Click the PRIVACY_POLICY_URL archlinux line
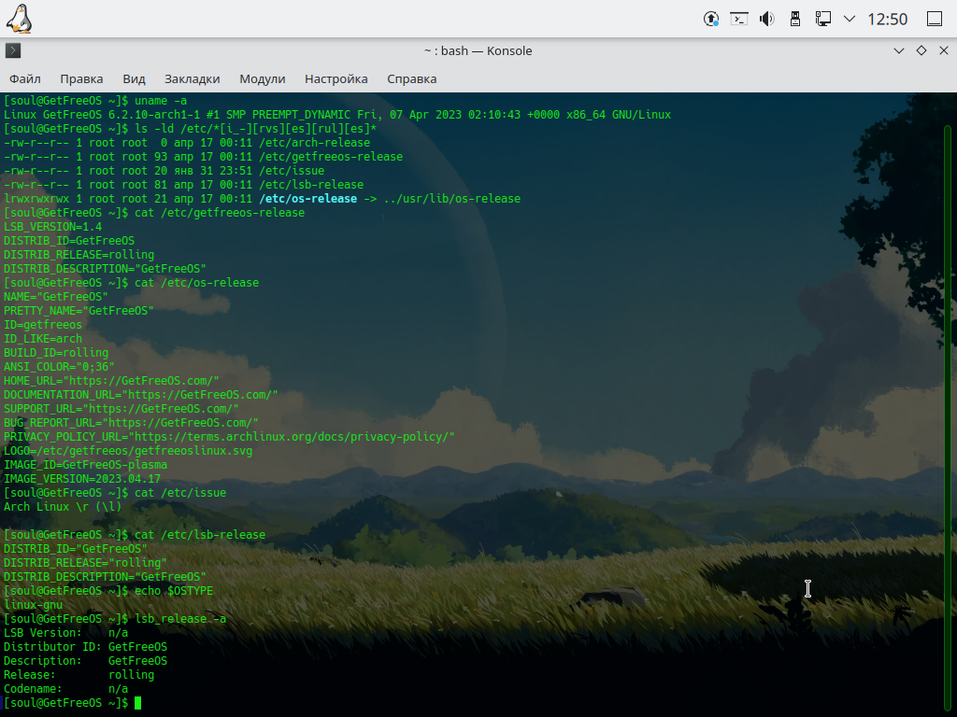The width and height of the screenshot is (957, 717). [x=230, y=437]
